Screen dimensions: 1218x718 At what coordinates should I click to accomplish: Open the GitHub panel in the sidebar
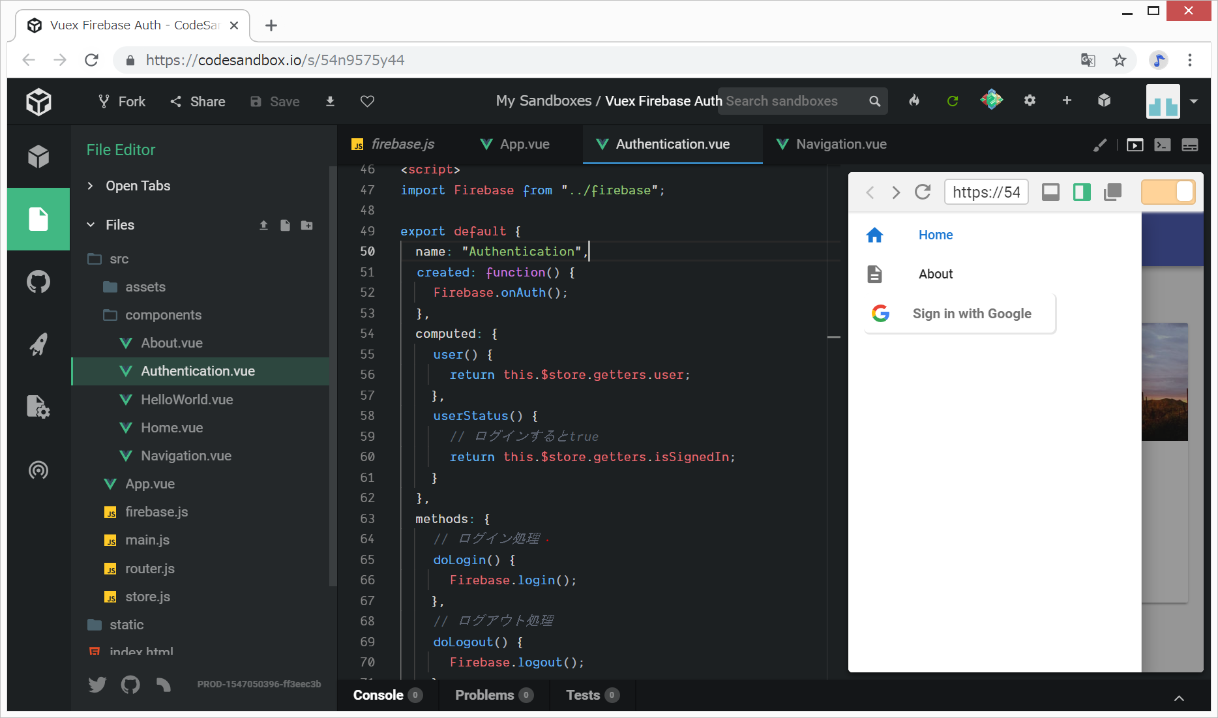[x=38, y=282]
